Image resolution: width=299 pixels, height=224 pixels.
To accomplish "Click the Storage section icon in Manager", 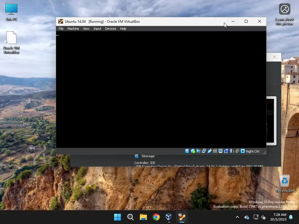I will point(137,156).
